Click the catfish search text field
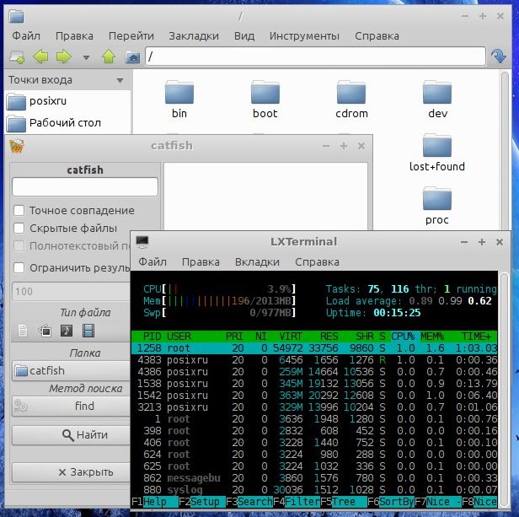This screenshot has height=517, width=519. (85, 186)
